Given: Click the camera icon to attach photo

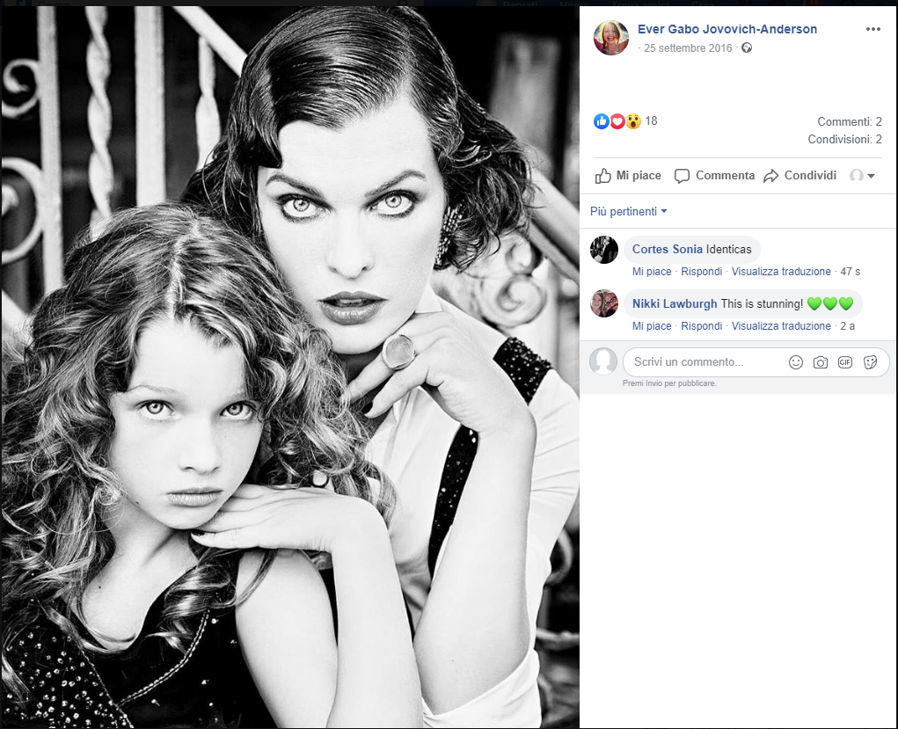Looking at the screenshot, I should tap(820, 362).
